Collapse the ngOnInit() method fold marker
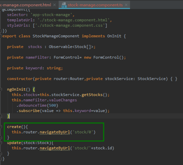 tap(1, 90)
